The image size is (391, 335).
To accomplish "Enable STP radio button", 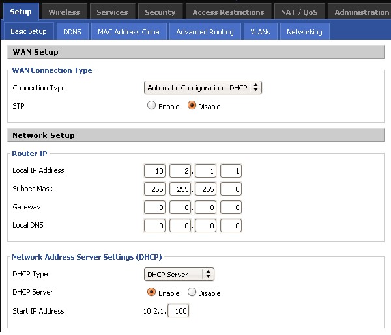I will click(x=151, y=105).
